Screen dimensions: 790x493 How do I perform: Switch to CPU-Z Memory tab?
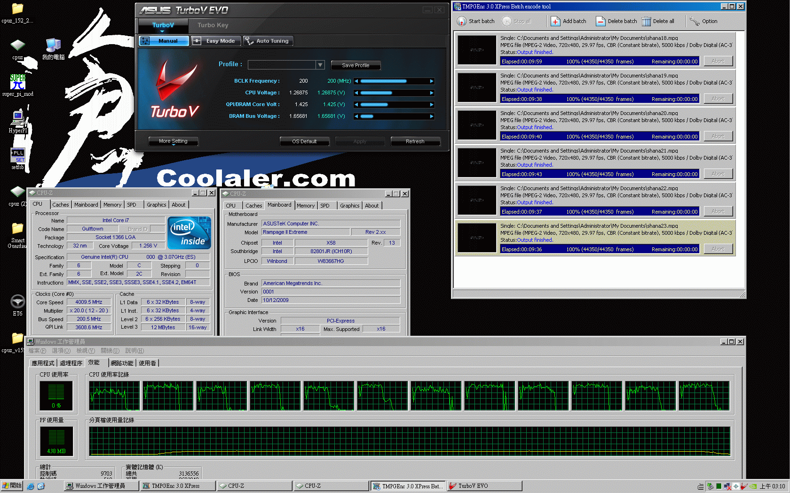(112, 205)
